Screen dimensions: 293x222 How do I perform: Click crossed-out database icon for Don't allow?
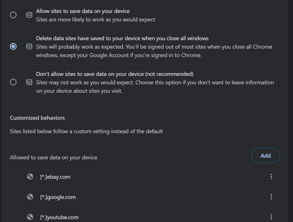point(29,82)
